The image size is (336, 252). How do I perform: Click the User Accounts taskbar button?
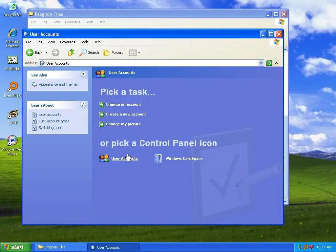114,247
